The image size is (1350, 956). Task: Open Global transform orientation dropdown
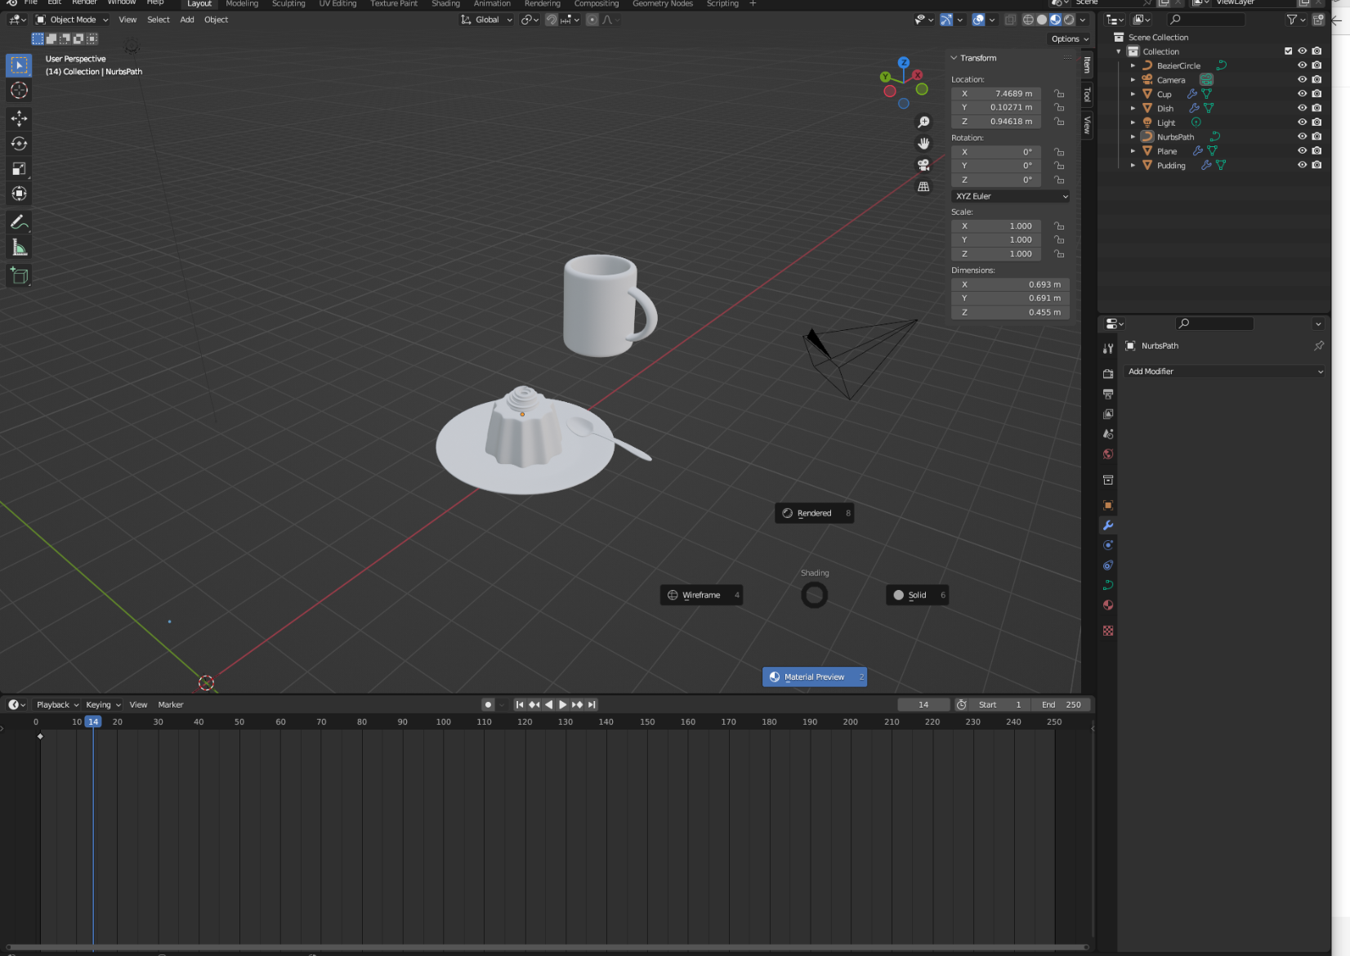coord(486,20)
